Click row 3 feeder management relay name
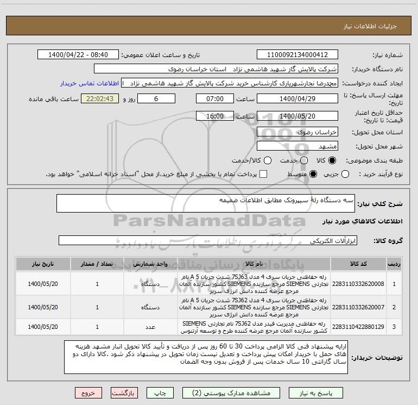This screenshot has width=418, height=405. click(x=254, y=327)
